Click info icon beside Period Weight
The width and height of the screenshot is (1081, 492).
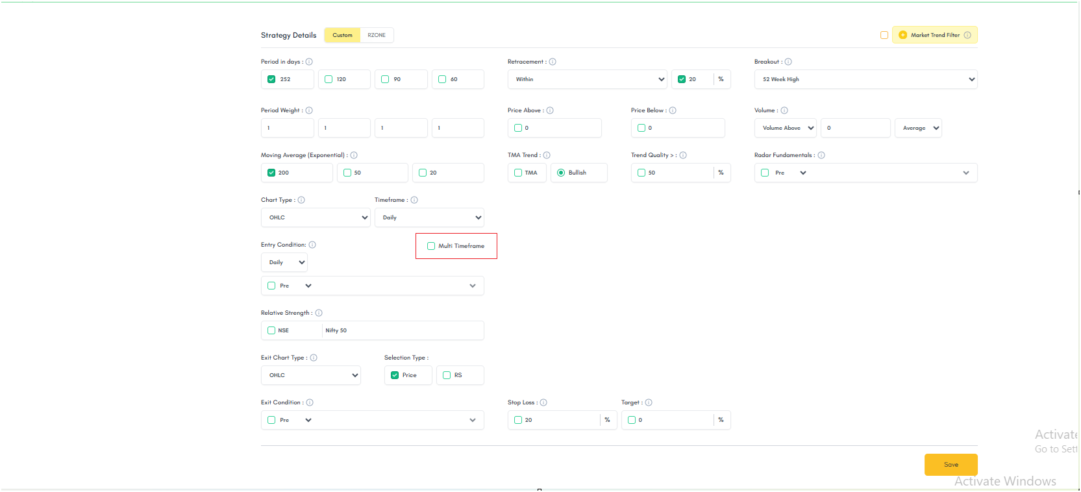[x=309, y=110]
